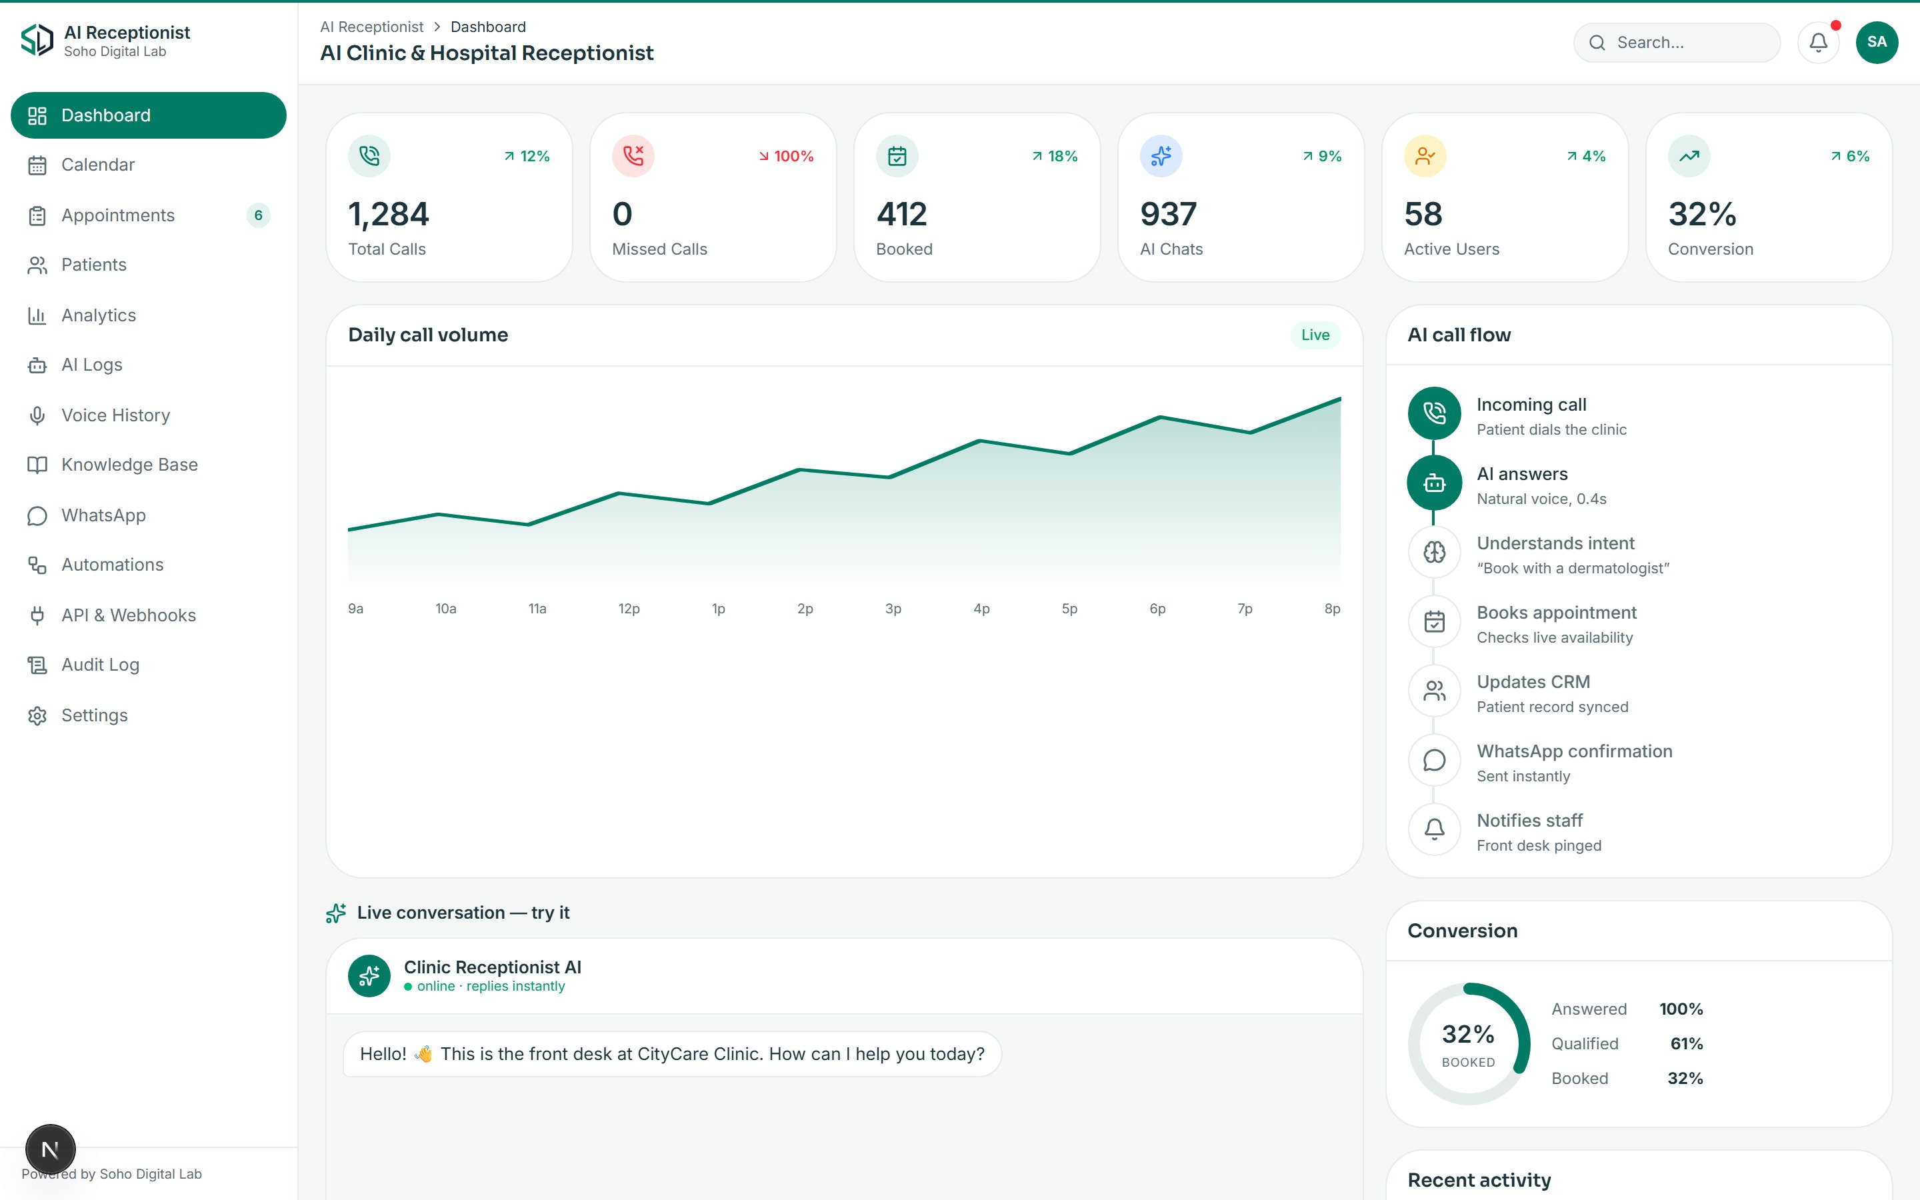Click the Incoming call step icon
Image resolution: width=1920 pixels, height=1200 pixels.
pyautogui.click(x=1435, y=413)
